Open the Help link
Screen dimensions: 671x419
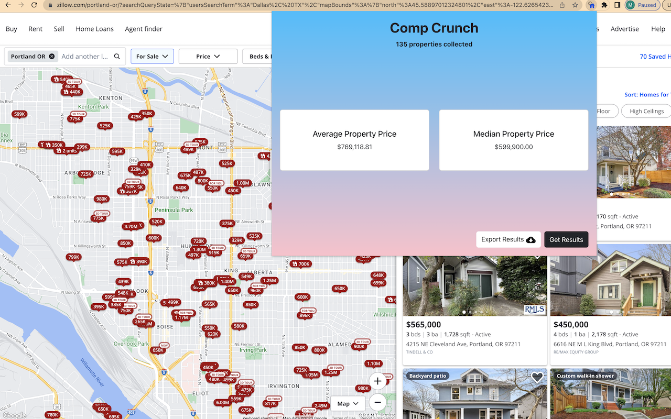pyautogui.click(x=658, y=29)
